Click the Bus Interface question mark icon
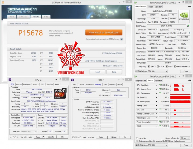The image size is (193, 149). tap(189, 33)
